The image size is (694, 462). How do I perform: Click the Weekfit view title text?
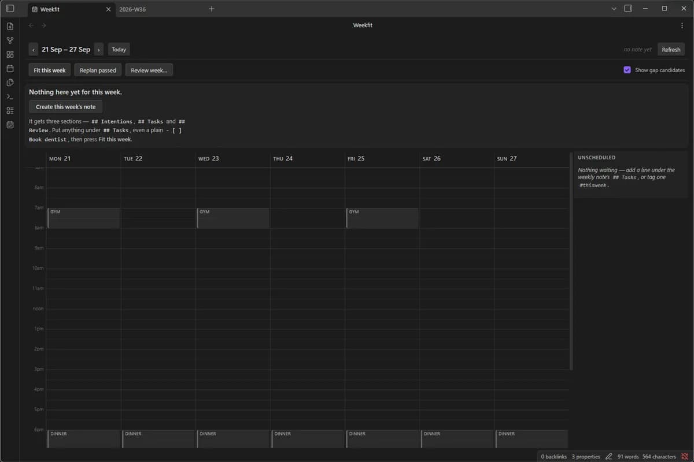tap(363, 25)
